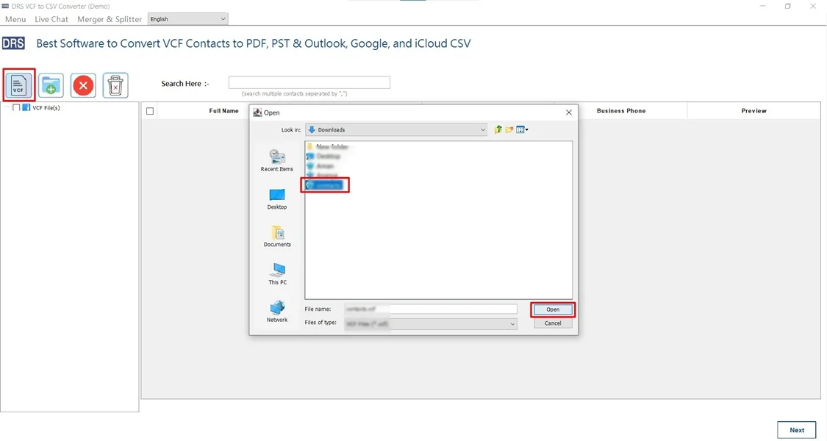827x441 pixels.
Task: Click the Up One Level icon in Open dialog
Action: [x=496, y=129]
